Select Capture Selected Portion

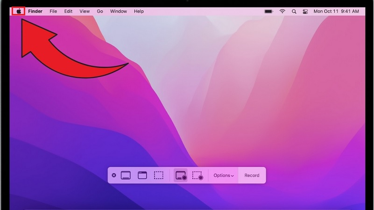159,175
